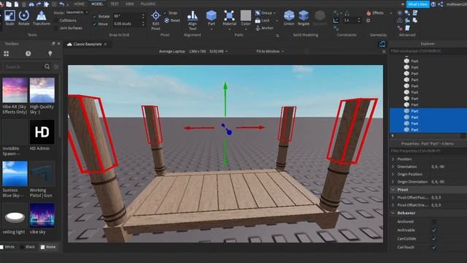Open the Align Tool
The image size is (467, 263).
(193, 20)
